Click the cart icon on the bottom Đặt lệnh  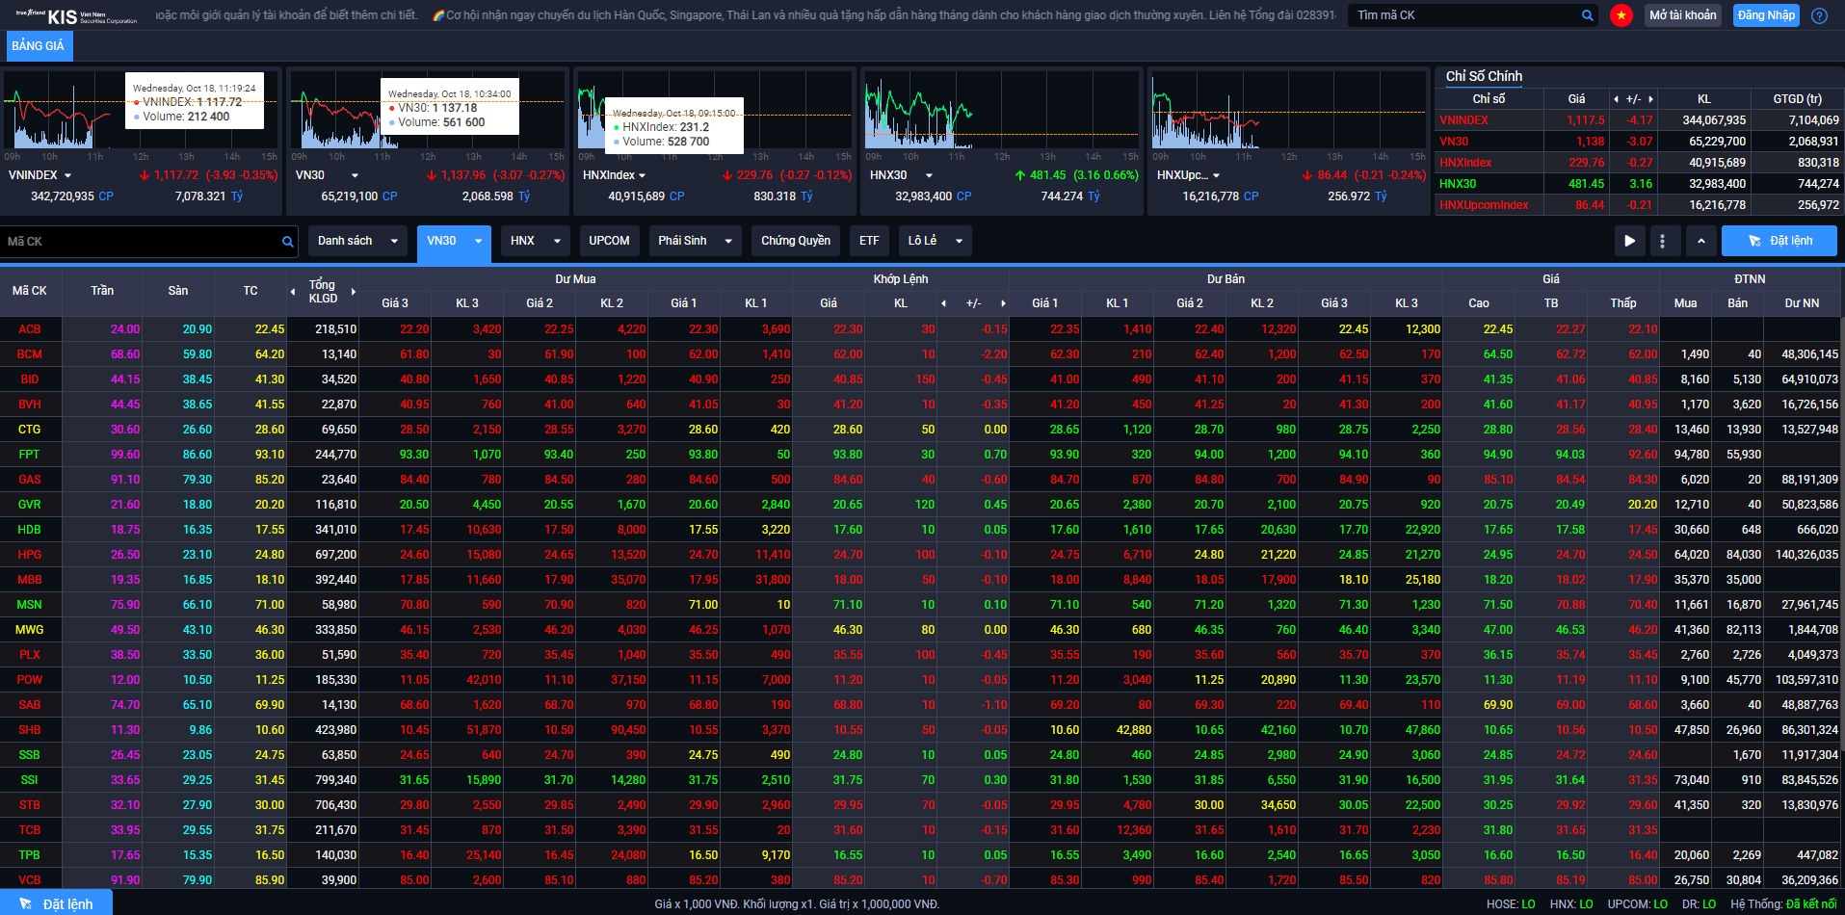26,903
